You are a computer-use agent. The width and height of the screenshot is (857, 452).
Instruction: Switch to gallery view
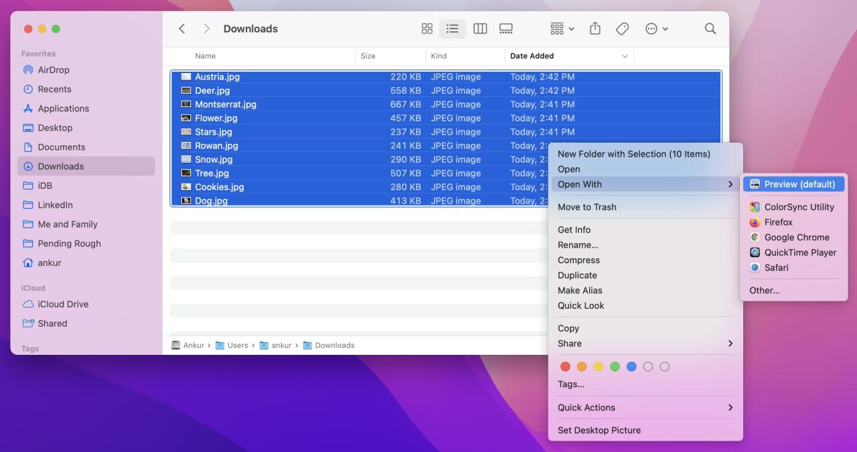point(505,28)
